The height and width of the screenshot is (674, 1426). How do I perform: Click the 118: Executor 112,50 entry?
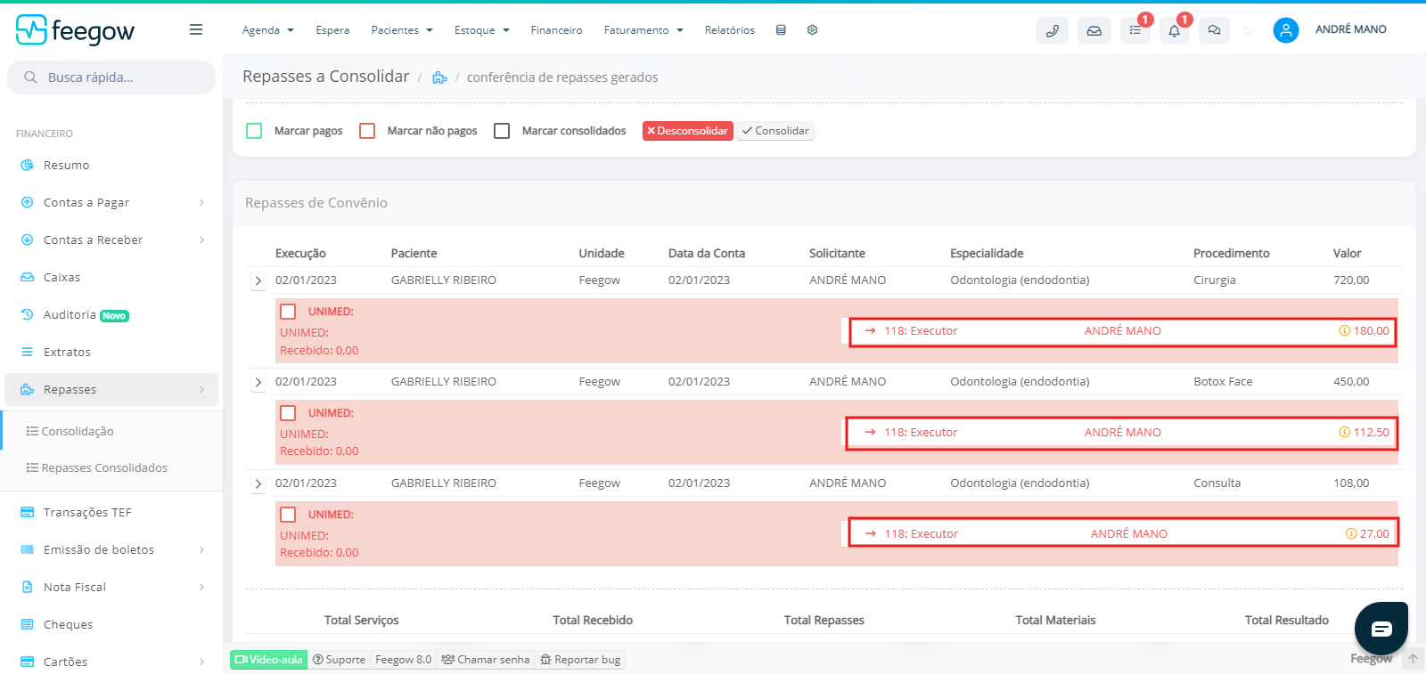pyautogui.click(x=1122, y=433)
